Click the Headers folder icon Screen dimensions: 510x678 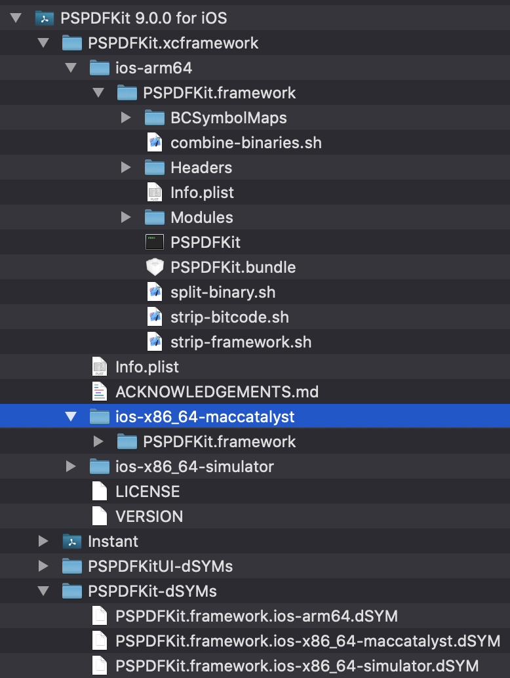154,167
